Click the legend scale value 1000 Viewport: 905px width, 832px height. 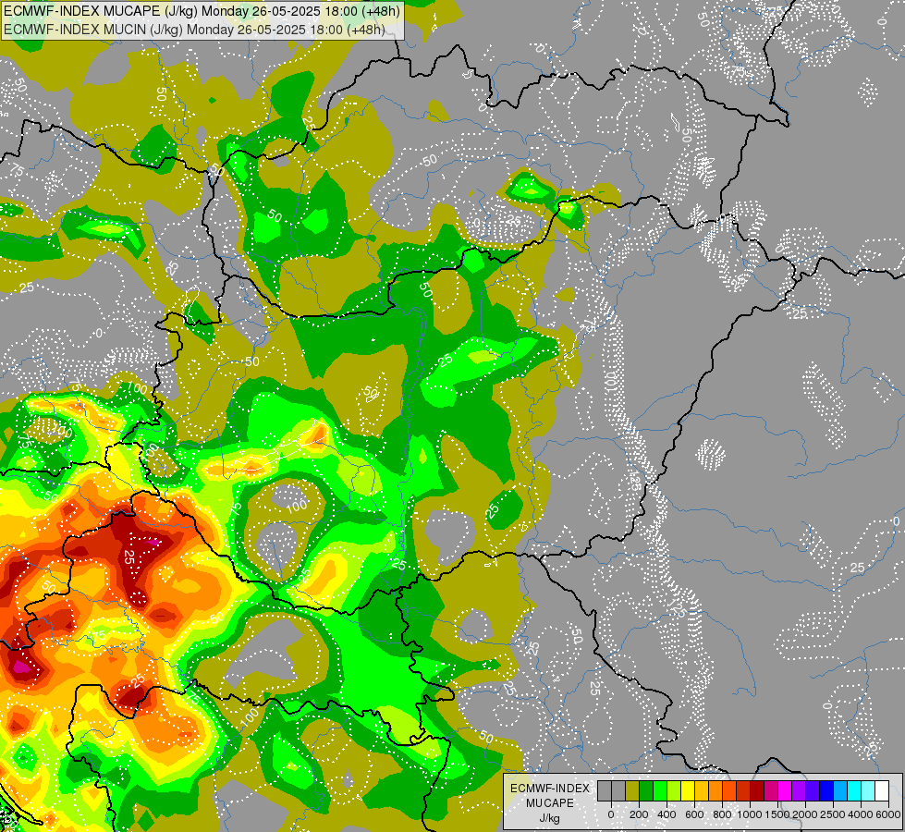[750, 814]
